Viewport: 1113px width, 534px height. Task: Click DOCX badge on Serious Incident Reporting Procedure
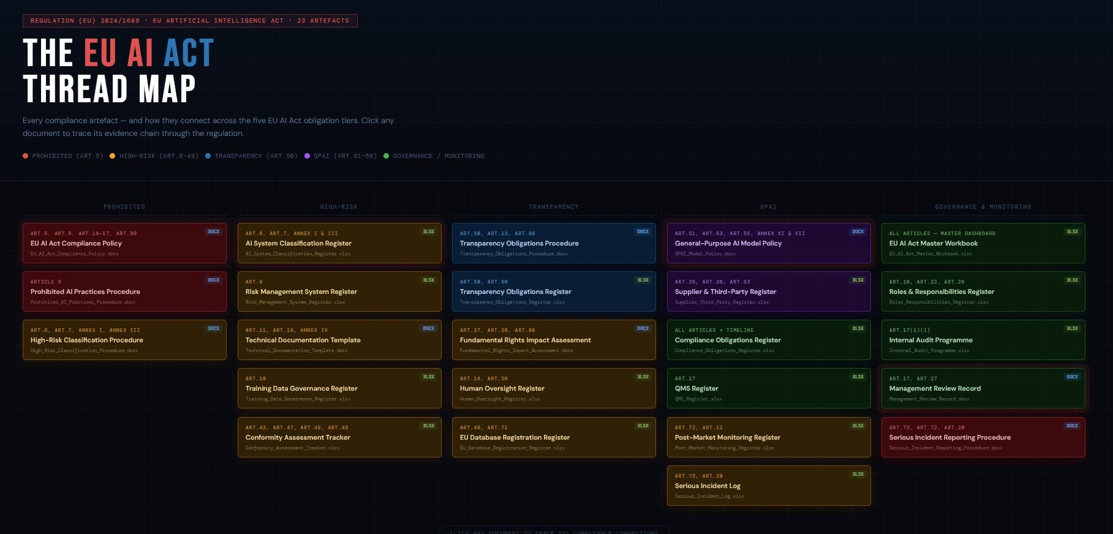[x=1073, y=426]
